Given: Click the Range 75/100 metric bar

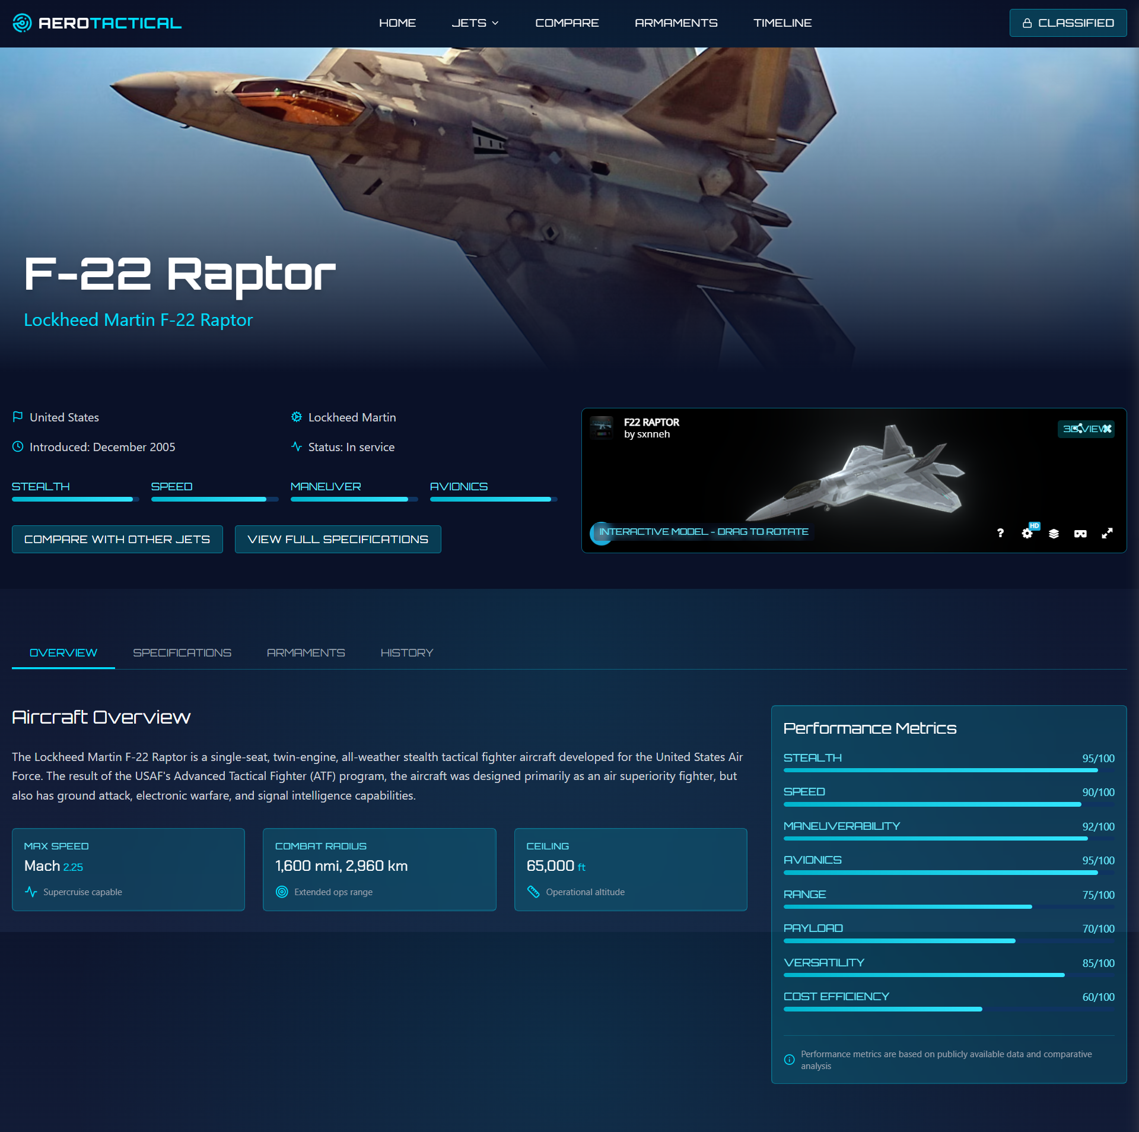Looking at the screenshot, I should (949, 906).
